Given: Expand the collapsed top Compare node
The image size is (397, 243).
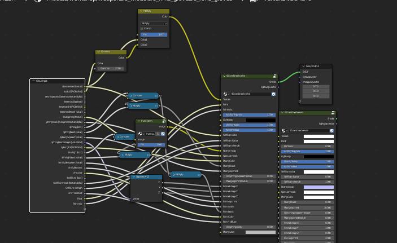Looking at the screenshot, I should pyautogui.click(x=130, y=96).
